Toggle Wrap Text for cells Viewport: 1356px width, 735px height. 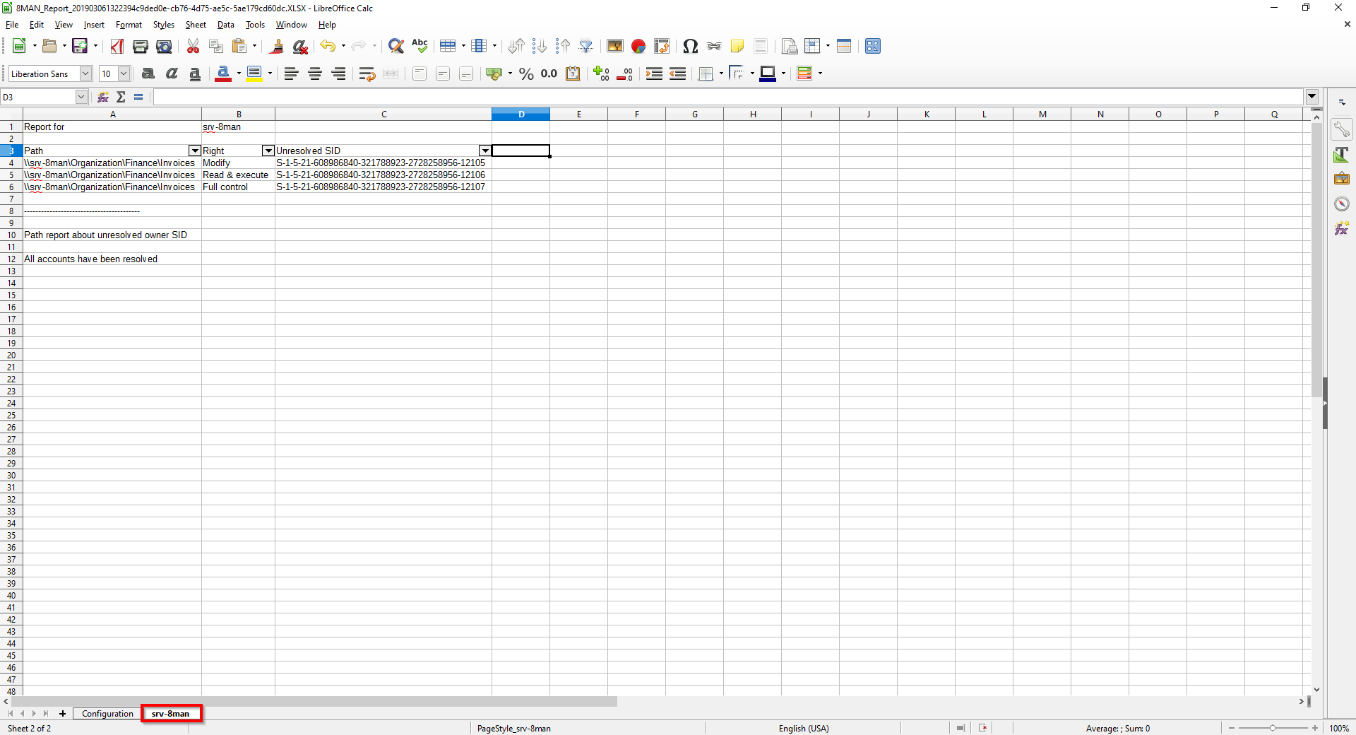pyautogui.click(x=367, y=74)
